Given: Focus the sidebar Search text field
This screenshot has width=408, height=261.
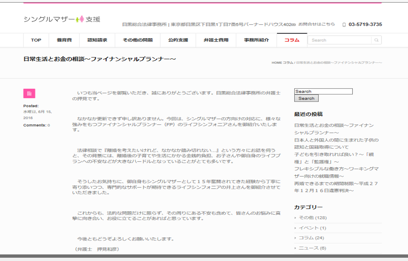Looking at the screenshot, I should tap(323, 91).
